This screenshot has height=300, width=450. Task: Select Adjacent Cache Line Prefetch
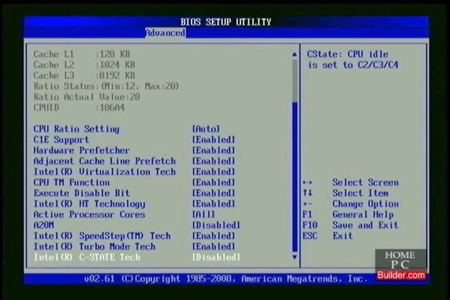coord(104,161)
